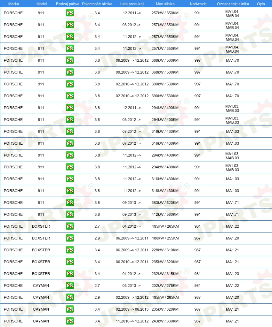Click production years 11.2010 -> 12.2012
The image size is (272, 327).
[x=132, y=321]
